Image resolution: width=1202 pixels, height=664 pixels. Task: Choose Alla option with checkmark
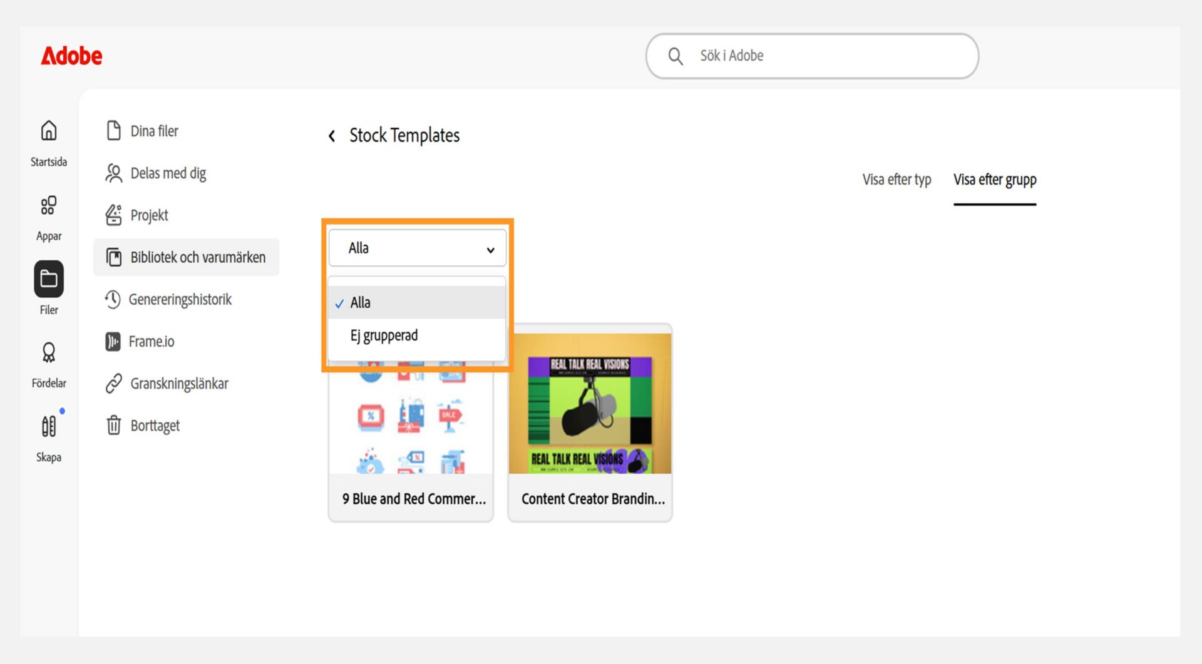pos(417,303)
